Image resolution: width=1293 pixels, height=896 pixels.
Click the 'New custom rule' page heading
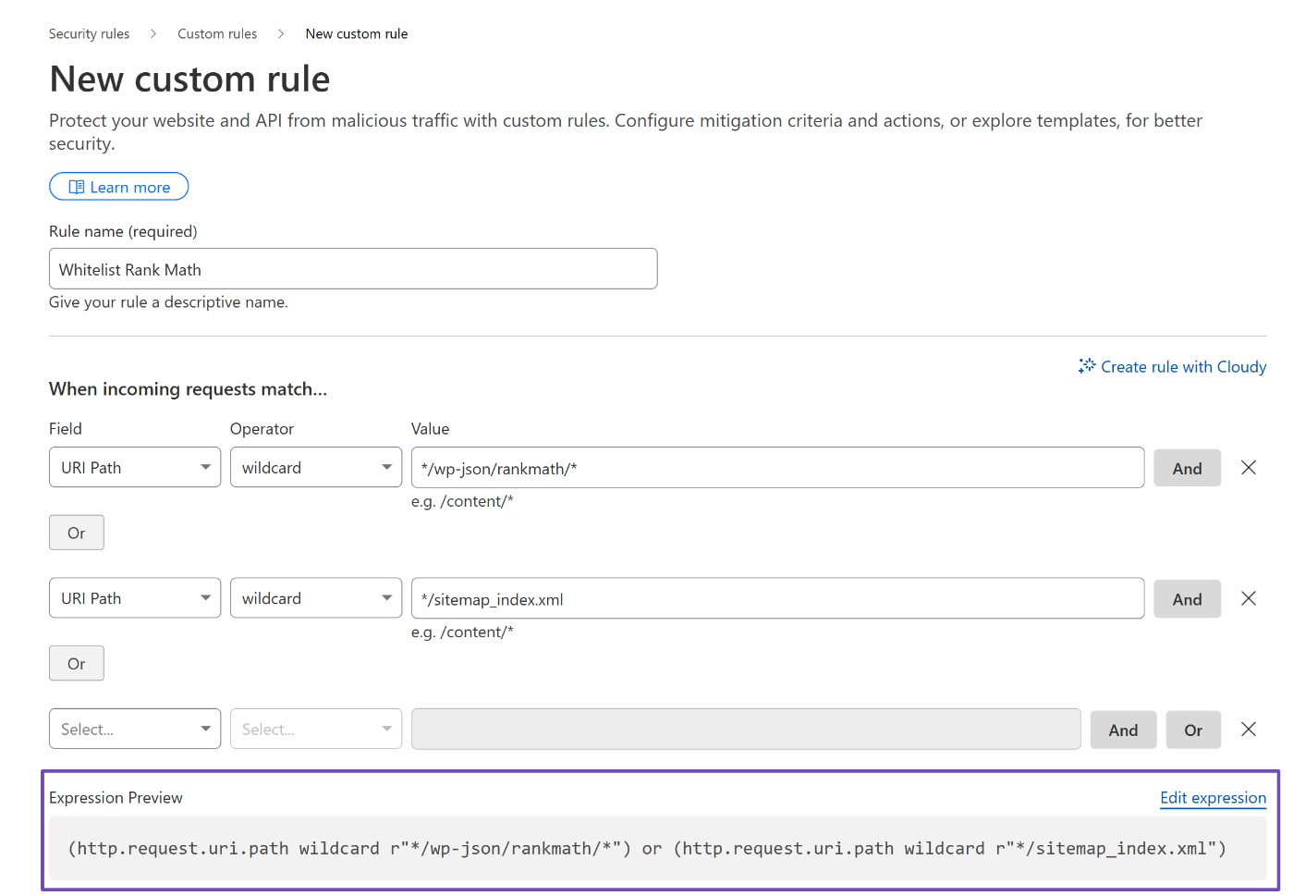[189, 80]
